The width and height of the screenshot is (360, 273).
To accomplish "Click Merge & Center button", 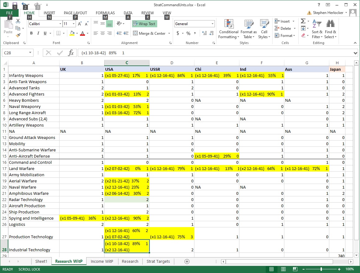I will click(x=149, y=33).
